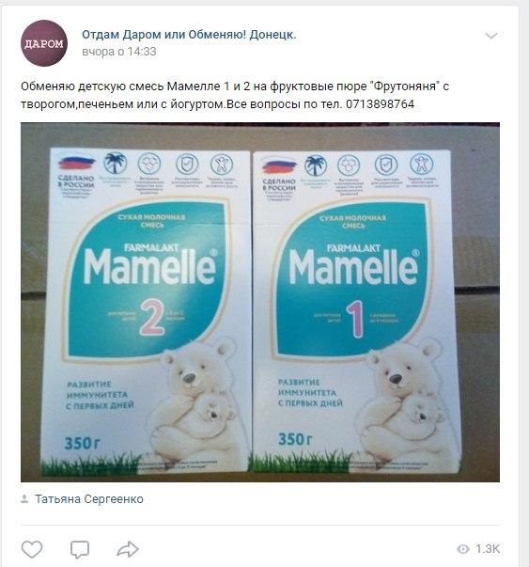Click the 350 г label on Mamelle 2
Screen dimensions: 529x567
(82, 443)
